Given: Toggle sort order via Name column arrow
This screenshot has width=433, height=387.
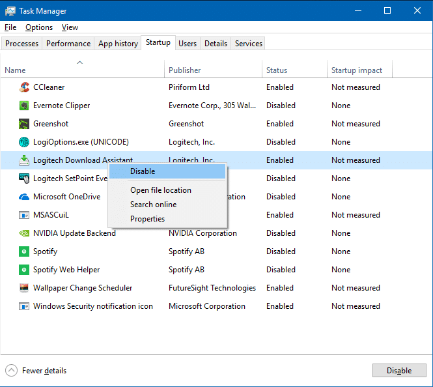Looking at the screenshot, I should coord(80,63).
